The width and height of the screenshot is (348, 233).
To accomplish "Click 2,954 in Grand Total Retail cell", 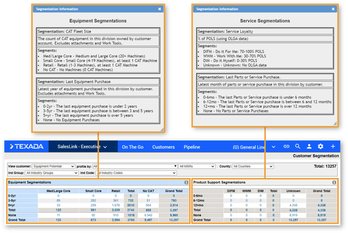I will 116,220.
